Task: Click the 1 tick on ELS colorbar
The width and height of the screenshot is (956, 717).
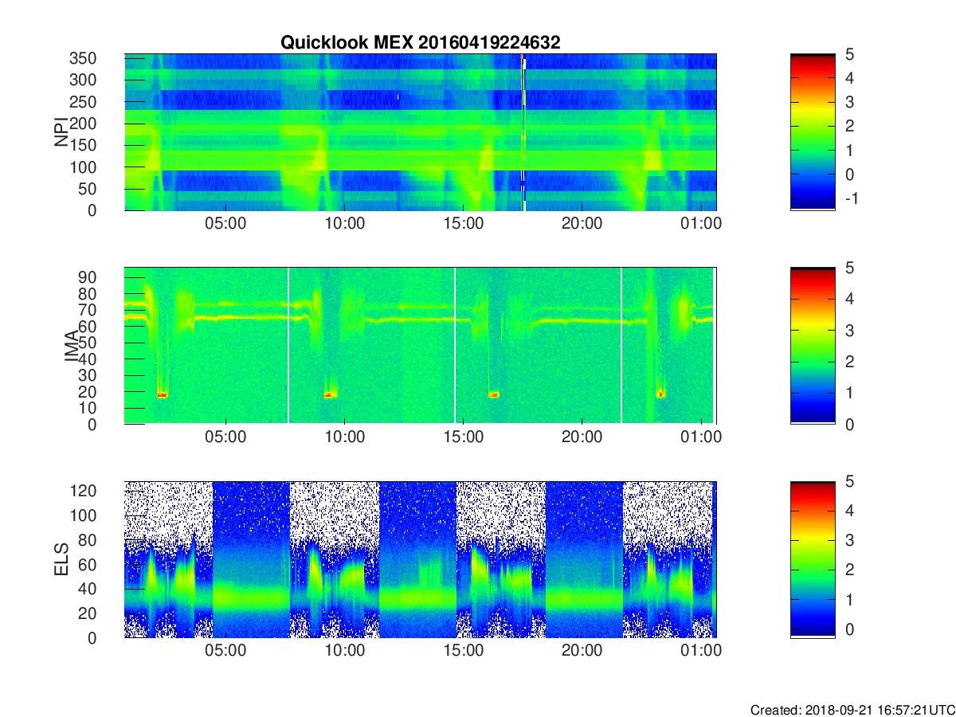Action: coord(849,599)
